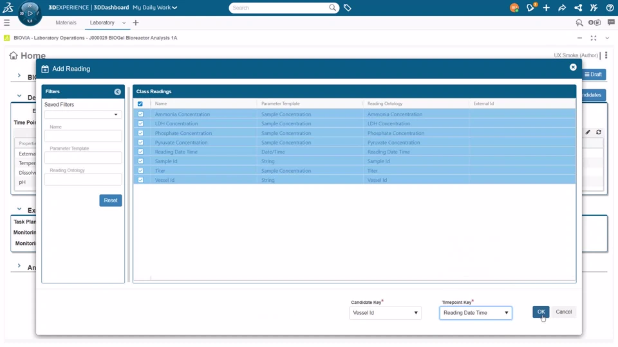Uncheck Titer row checkbox
Viewport: 618px width, 347px height.
coord(141,171)
